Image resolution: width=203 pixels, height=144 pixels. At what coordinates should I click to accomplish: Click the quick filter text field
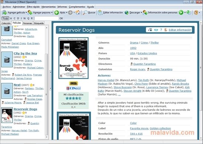[x=47, y=18]
